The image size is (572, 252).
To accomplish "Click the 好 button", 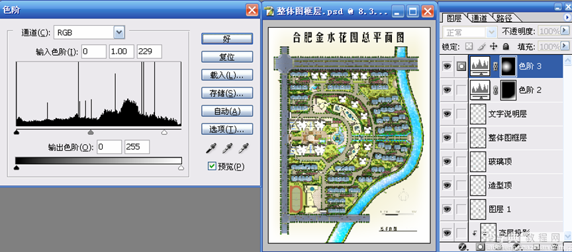I will [x=227, y=38].
